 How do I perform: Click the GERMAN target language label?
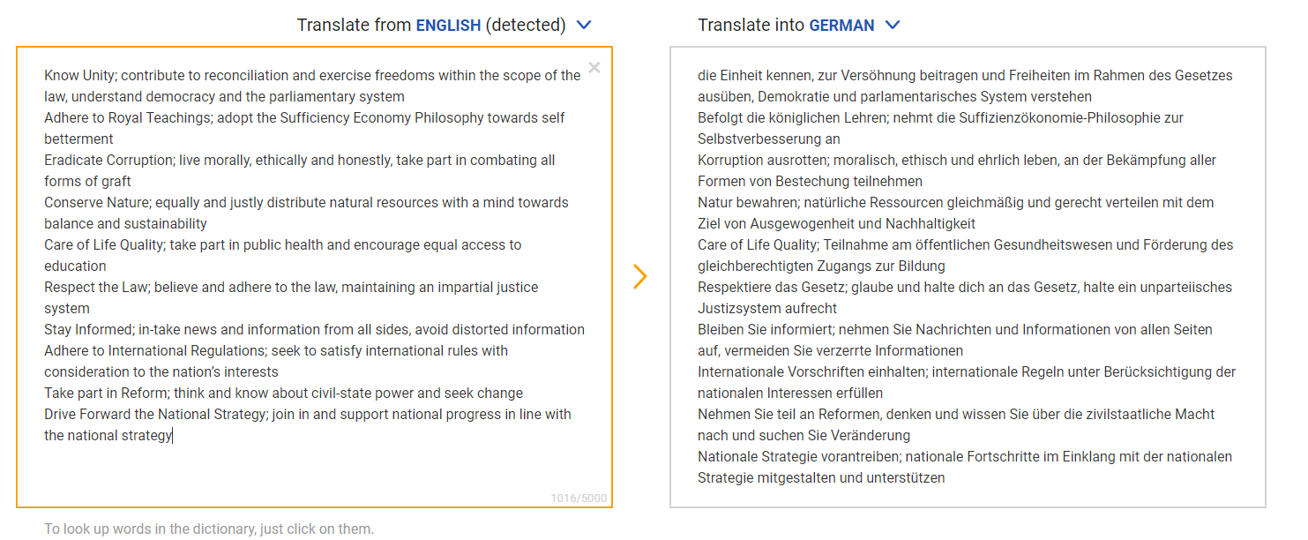tap(841, 26)
